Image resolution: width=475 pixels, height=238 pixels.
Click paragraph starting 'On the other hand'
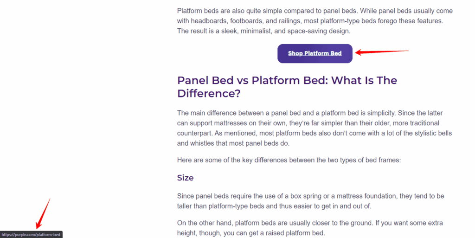point(310,228)
